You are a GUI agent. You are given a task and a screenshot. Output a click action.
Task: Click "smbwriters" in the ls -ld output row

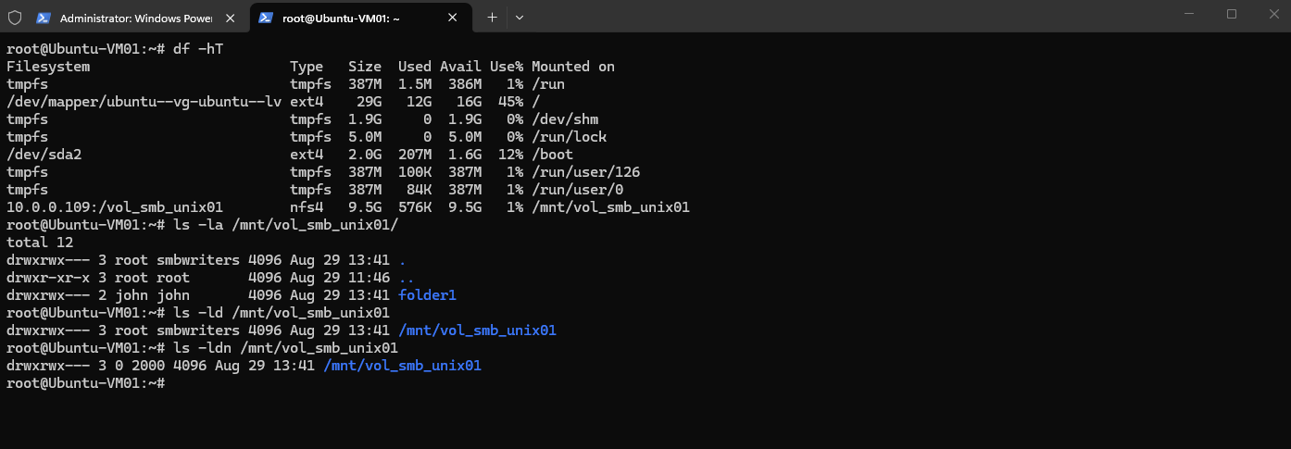tap(198, 331)
